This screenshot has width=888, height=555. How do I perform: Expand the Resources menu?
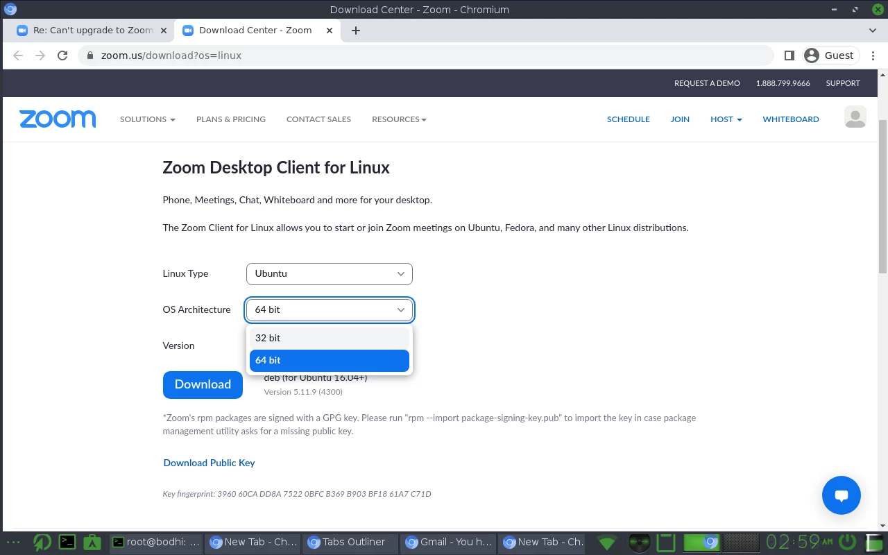(x=399, y=119)
